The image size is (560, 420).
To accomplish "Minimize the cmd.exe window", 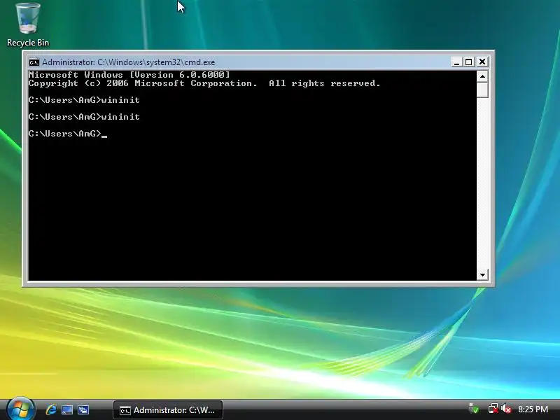I will point(456,62).
